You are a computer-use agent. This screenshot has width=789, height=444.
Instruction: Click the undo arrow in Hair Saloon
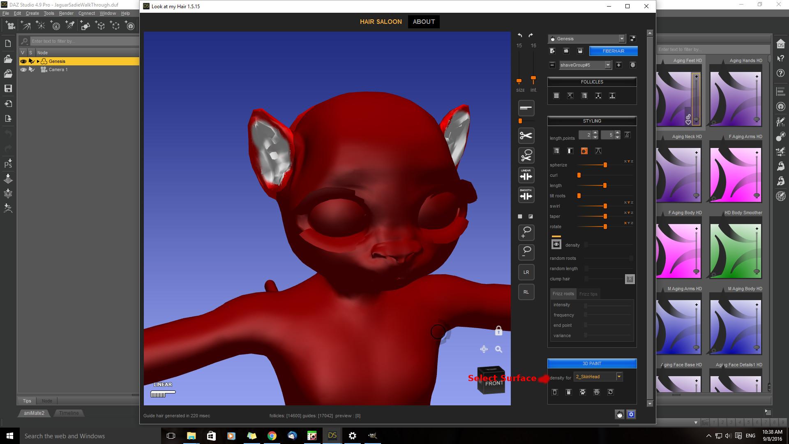(x=520, y=35)
